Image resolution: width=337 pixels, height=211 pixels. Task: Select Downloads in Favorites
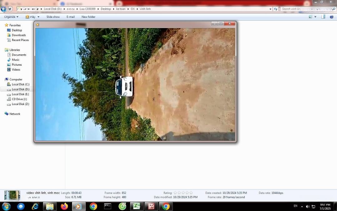[19, 35]
